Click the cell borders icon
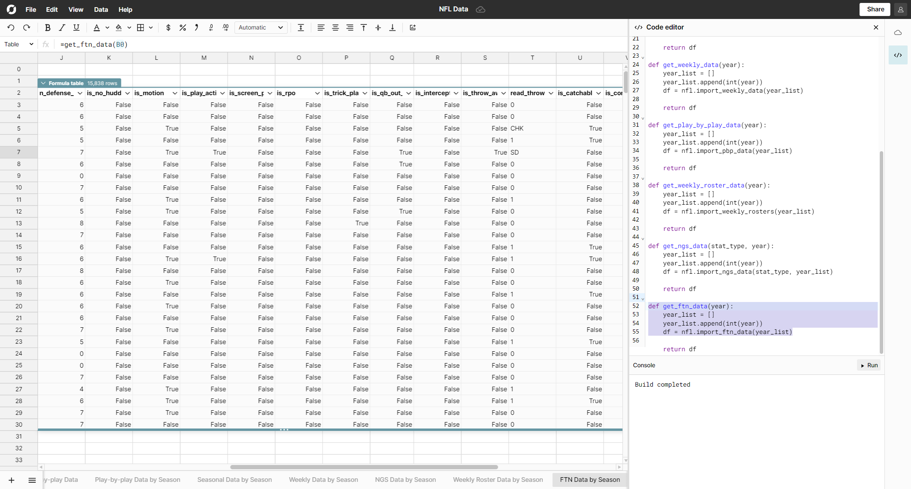The image size is (911, 489). (140, 28)
